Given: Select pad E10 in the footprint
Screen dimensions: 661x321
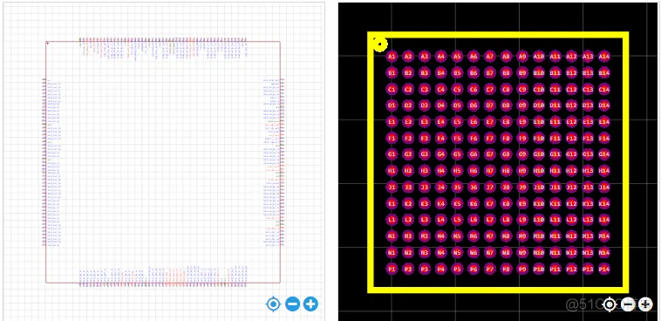Looking at the screenshot, I should click(539, 122).
